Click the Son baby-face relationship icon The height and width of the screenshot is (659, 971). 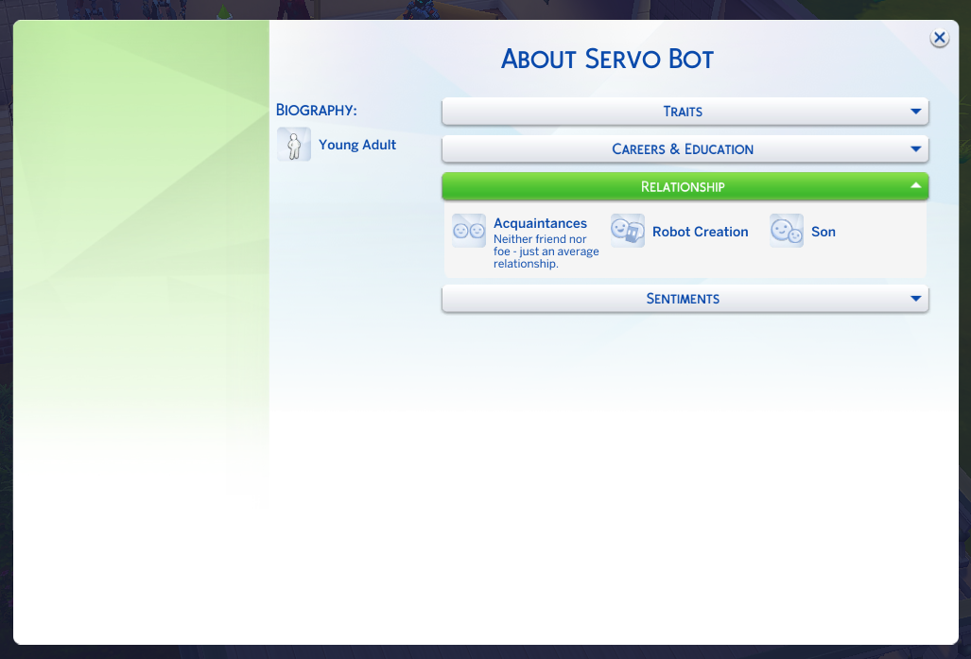[x=786, y=230]
